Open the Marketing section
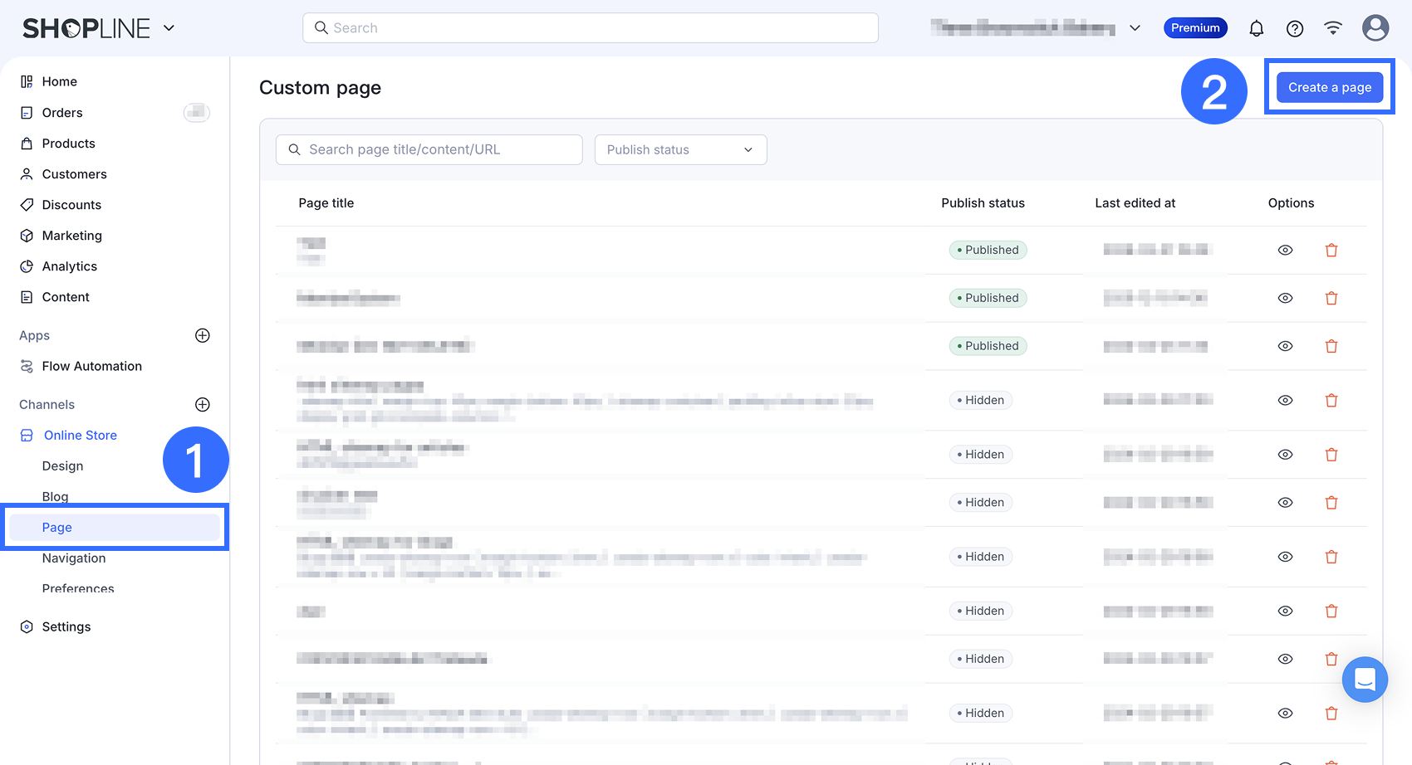Screen dimensions: 1412x765 (71, 236)
